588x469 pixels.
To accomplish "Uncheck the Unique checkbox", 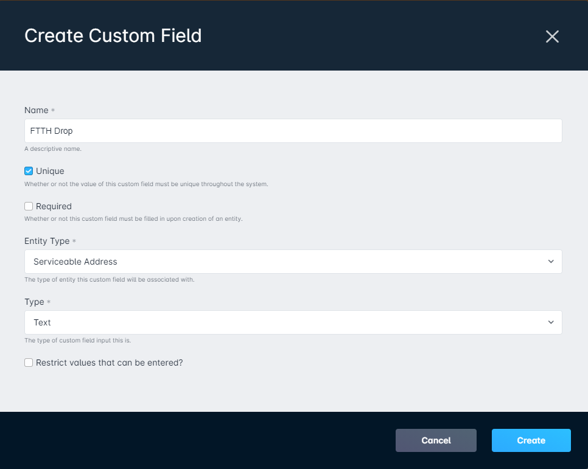I will click(x=29, y=171).
